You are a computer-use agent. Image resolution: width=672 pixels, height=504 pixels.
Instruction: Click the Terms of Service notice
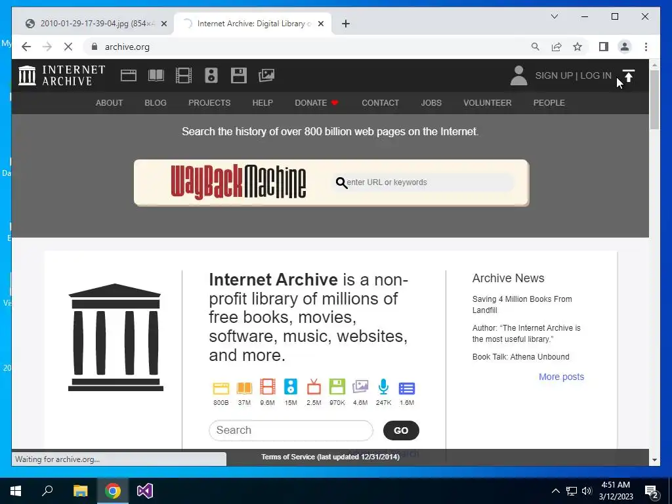click(331, 457)
